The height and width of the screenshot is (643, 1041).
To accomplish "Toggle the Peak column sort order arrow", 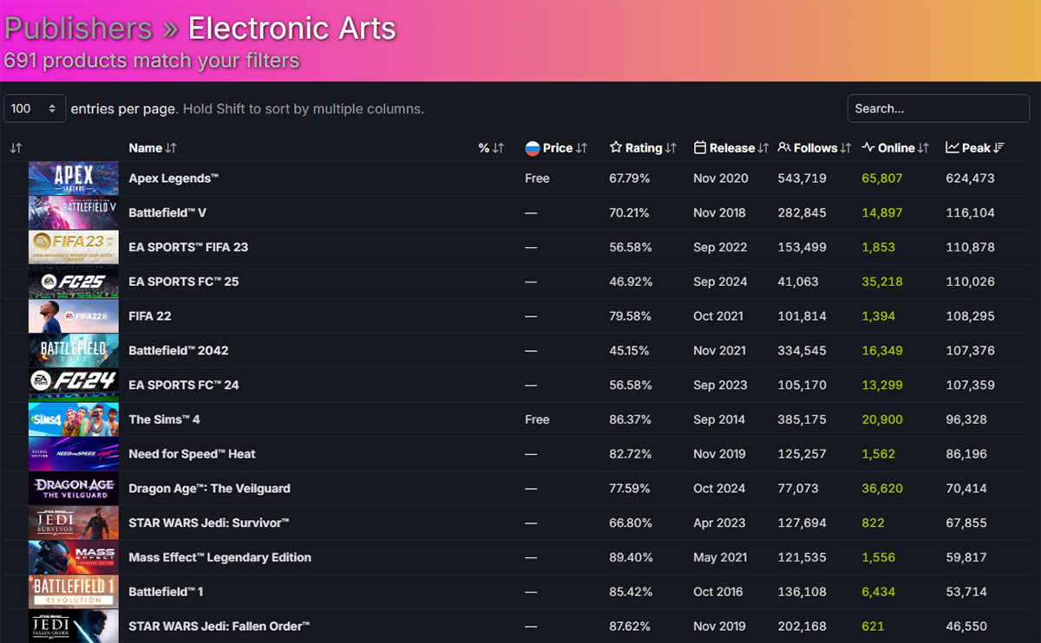I will click(x=999, y=148).
